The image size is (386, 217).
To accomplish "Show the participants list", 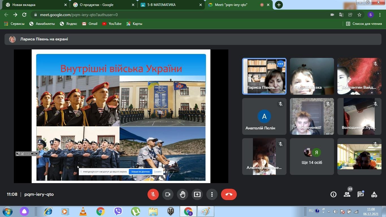I will 347,194.
